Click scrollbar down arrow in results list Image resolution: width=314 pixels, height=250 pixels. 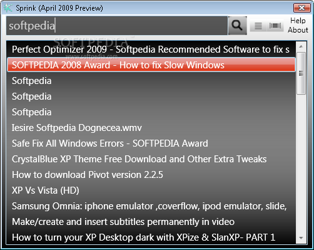[301, 237]
